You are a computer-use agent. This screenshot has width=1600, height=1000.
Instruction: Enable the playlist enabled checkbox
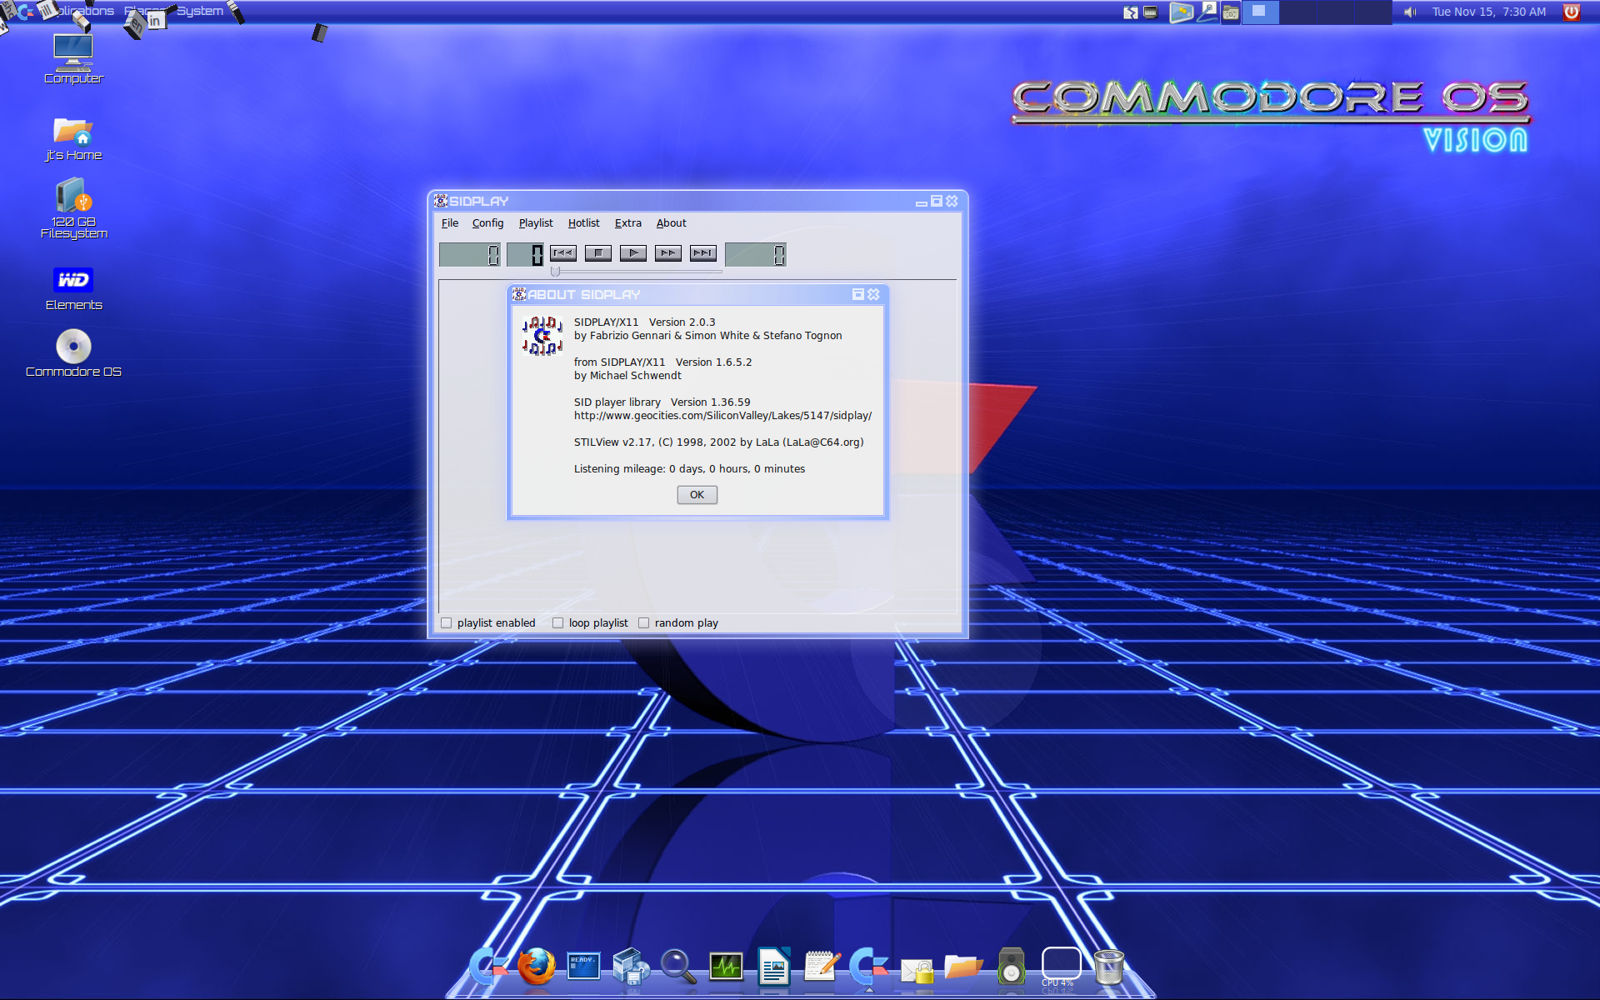click(x=447, y=622)
